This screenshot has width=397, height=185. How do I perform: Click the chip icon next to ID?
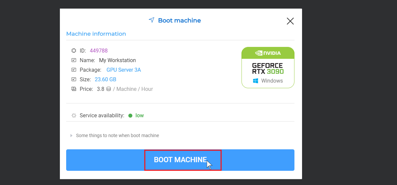tap(74, 51)
